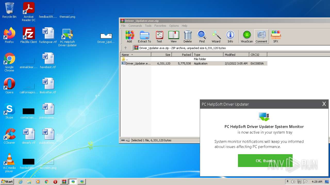Switch to WinRAR taskbar button
This screenshot has height=185, width=330.
tap(64, 182)
